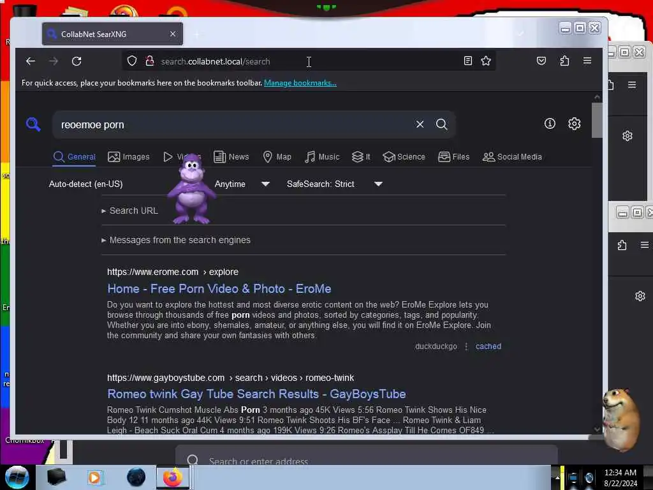Expand the Search URL section
The width and height of the screenshot is (653, 490).
tap(130, 211)
